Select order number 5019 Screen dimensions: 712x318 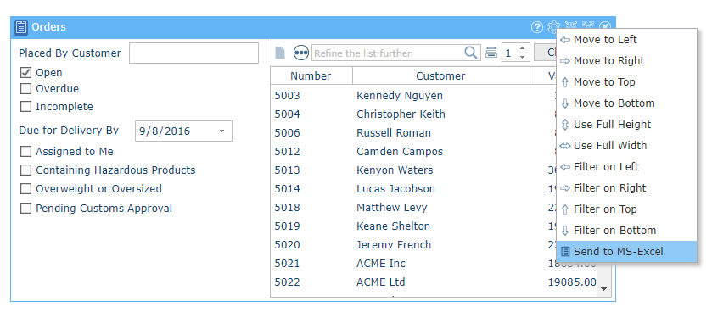pos(288,226)
